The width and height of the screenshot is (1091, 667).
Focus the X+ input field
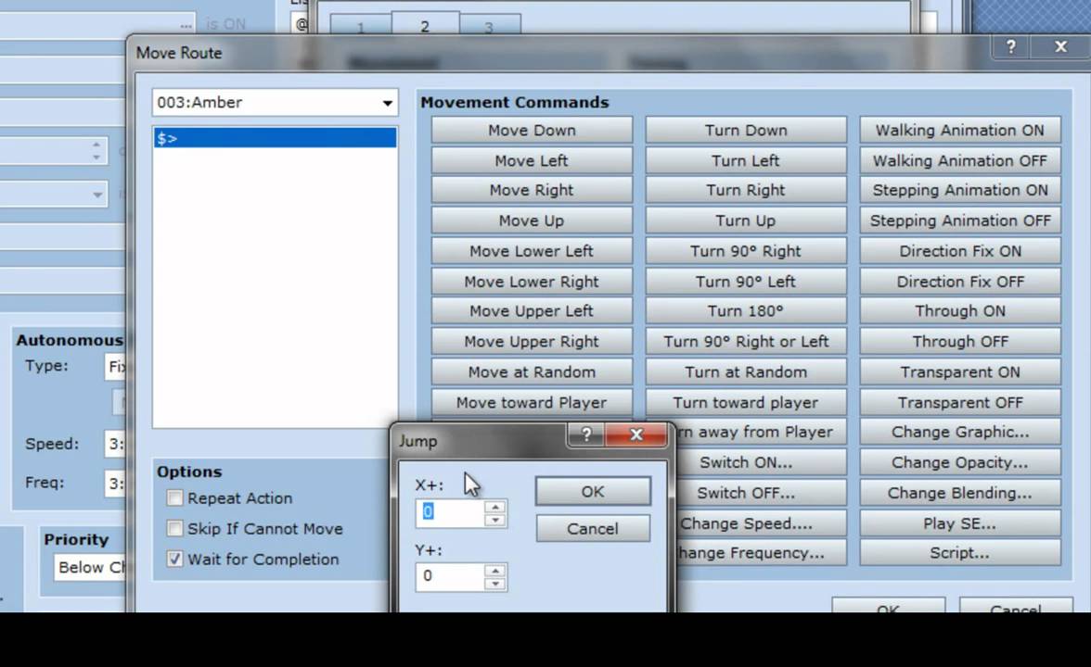pos(450,513)
